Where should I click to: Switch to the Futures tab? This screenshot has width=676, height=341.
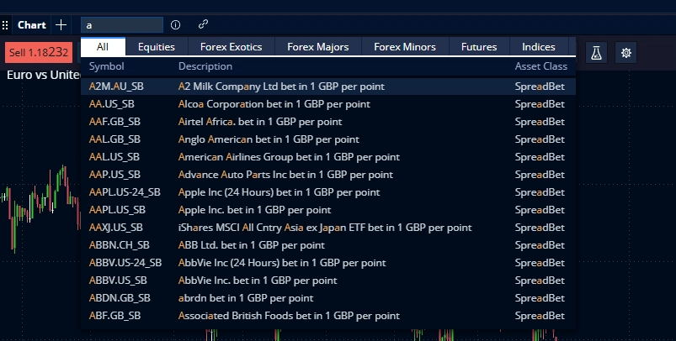tap(479, 46)
